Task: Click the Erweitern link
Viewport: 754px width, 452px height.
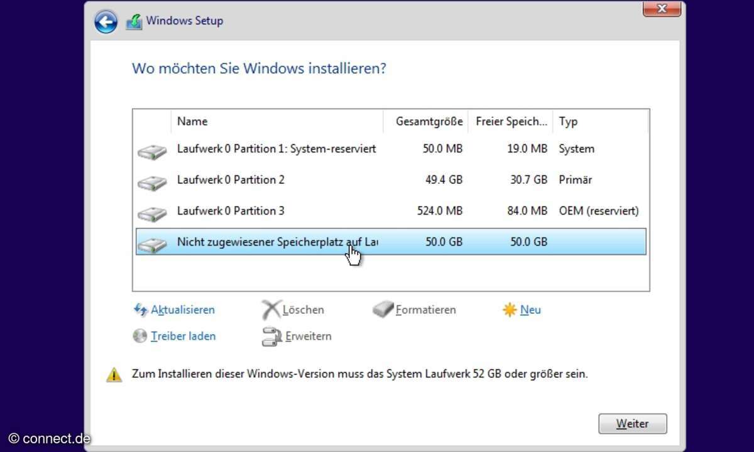Action: pyautogui.click(x=308, y=336)
